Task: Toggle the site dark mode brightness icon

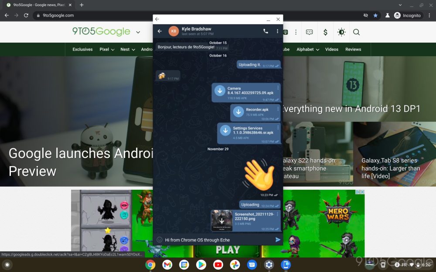Action: coord(341,32)
